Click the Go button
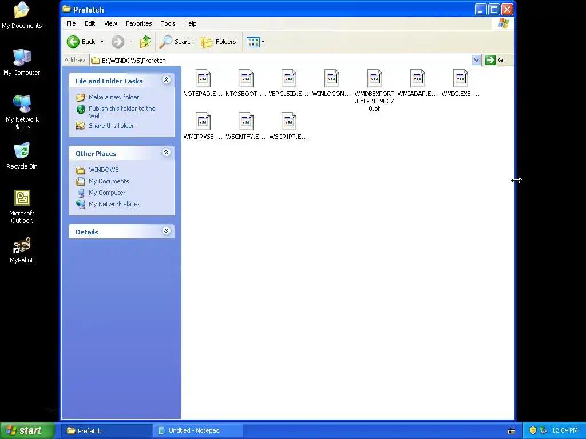Screen dimensions: 586x439 [x=496, y=60]
